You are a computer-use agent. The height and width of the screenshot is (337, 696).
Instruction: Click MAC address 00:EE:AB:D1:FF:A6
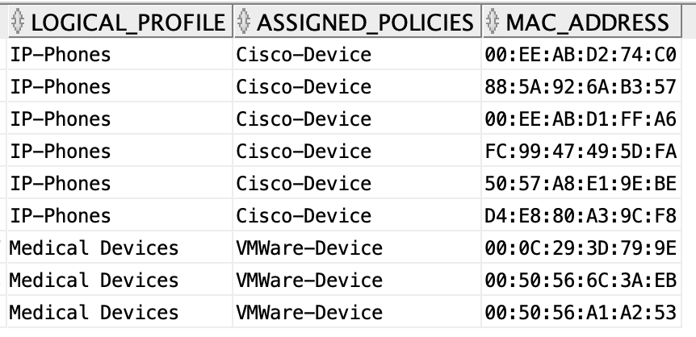pyautogui.click(x=581, y=119)
